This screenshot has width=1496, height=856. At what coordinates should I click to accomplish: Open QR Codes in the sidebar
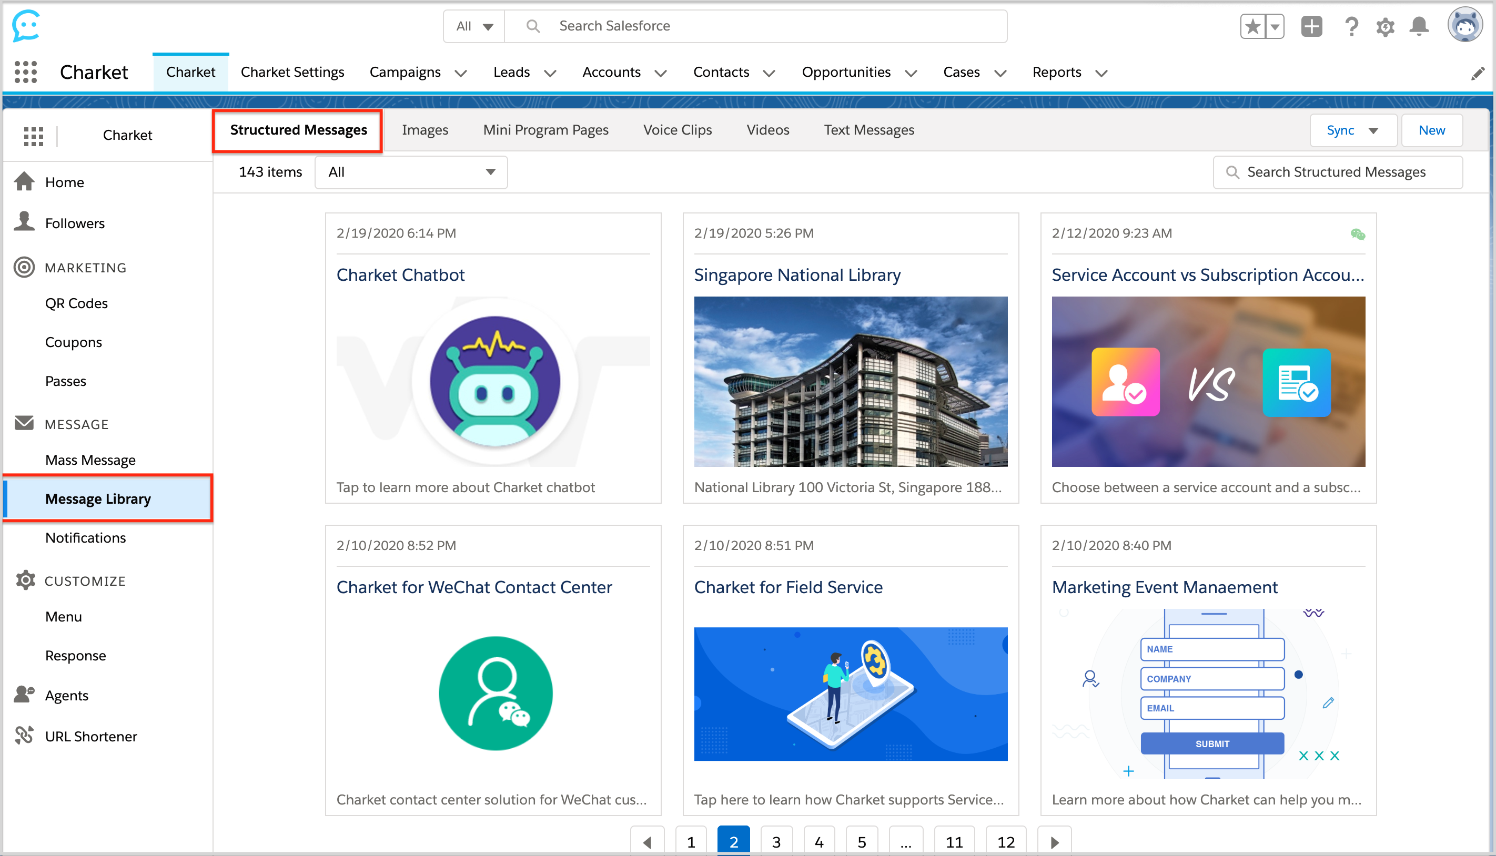[76, 303]
